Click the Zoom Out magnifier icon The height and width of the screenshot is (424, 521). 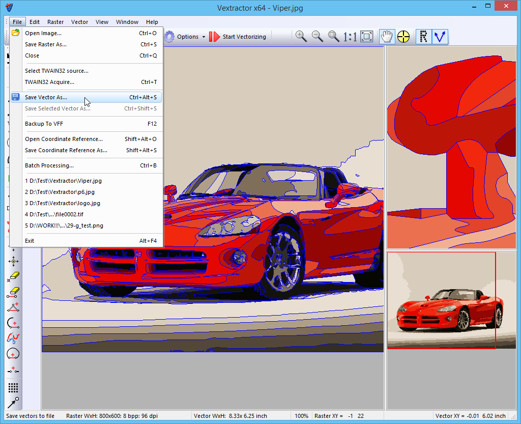(317, 36)
